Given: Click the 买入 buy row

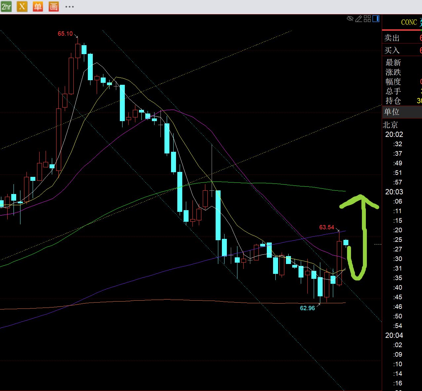Looking at the screenshot, I should [402, 50].
